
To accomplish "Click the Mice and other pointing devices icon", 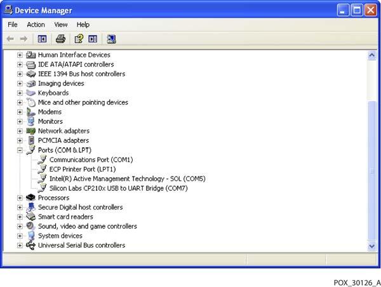I will click(30, 102).
